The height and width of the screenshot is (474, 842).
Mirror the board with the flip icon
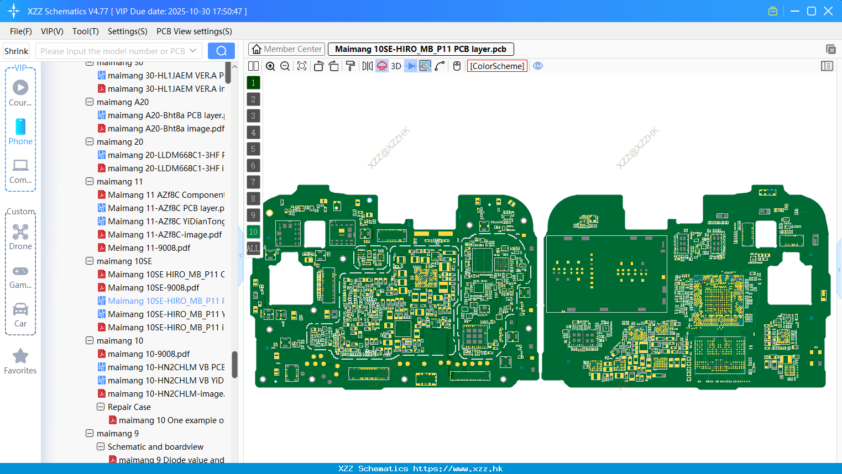pyautogui.click(x=368, y=66)
